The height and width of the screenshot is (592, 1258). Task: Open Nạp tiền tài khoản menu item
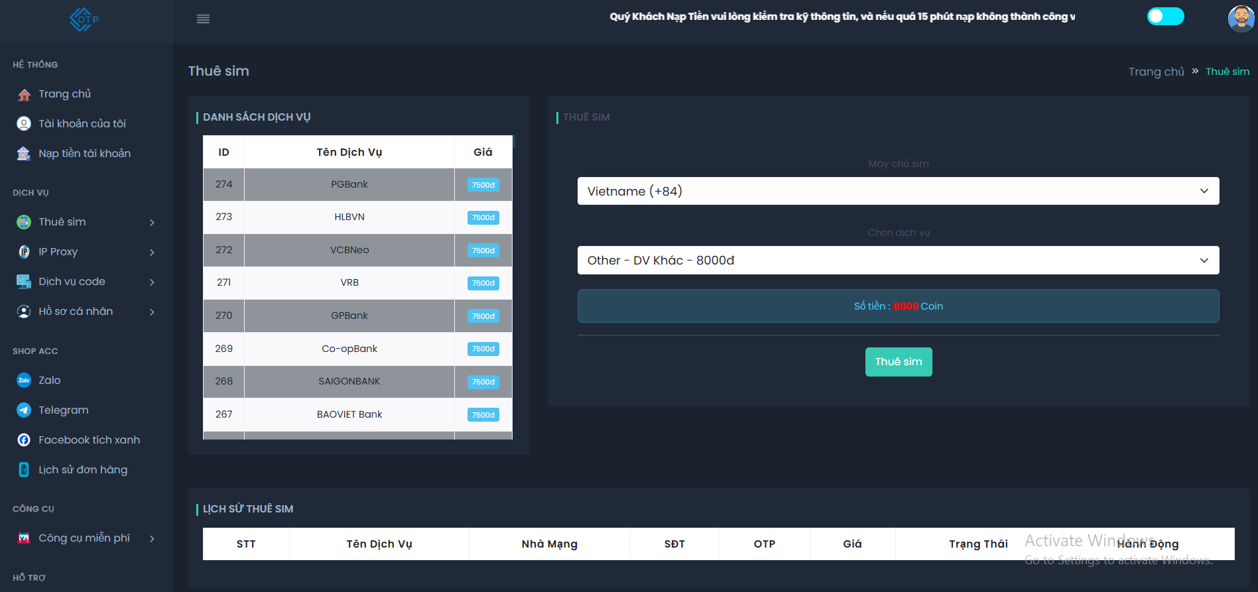pyautogui.click(x=84, y=154)
